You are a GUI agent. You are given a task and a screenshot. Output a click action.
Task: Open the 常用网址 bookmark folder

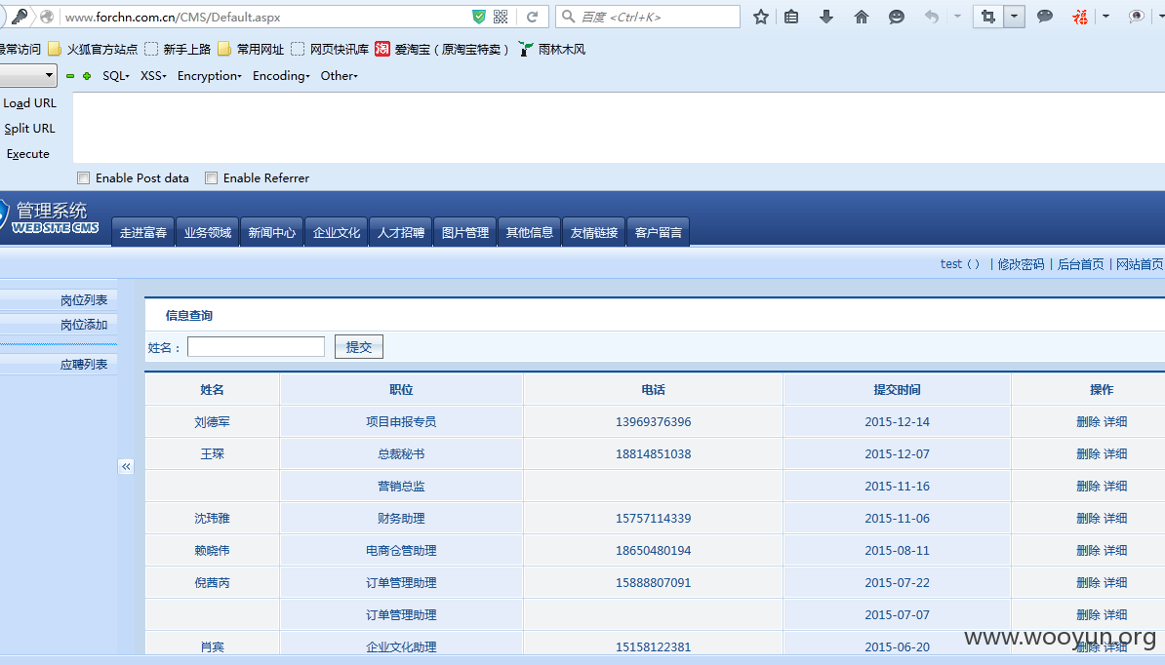point(251,49)
